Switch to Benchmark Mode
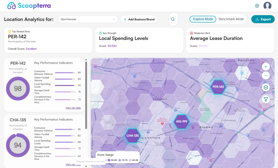Screen dimensions: 278x168 (x=231, y=19)
